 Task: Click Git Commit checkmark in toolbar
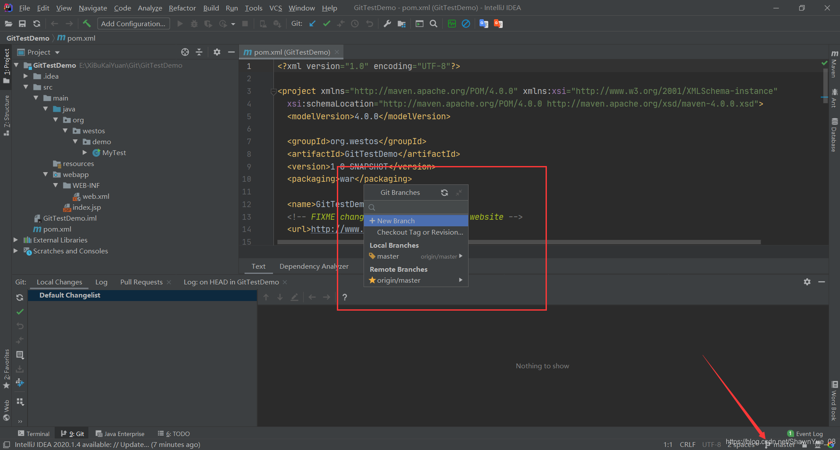(x=326, y=24)
